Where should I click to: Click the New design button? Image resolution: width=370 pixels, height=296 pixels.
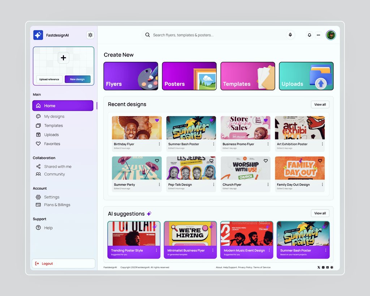77,79
